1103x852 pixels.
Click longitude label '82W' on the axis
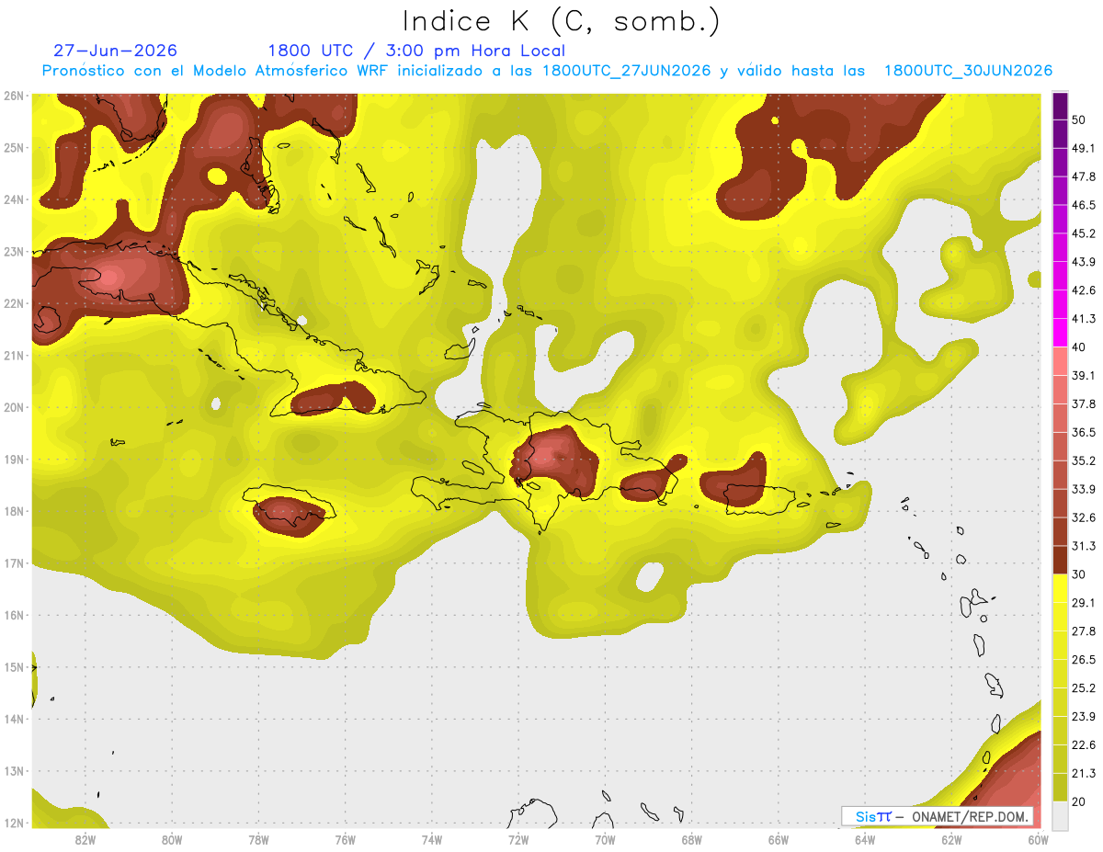click(85, 839)
